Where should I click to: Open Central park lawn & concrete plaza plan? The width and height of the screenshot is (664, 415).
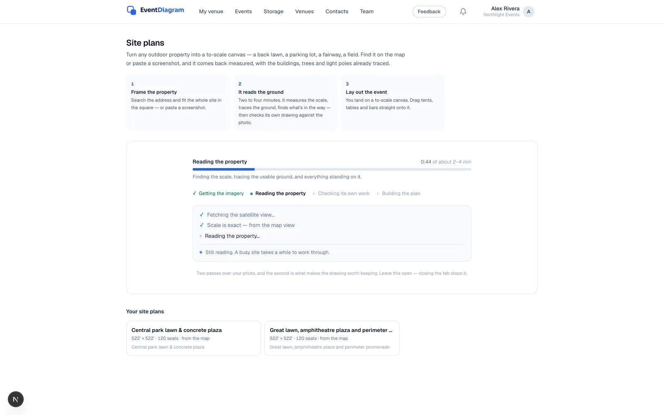[x=193, y=338]
